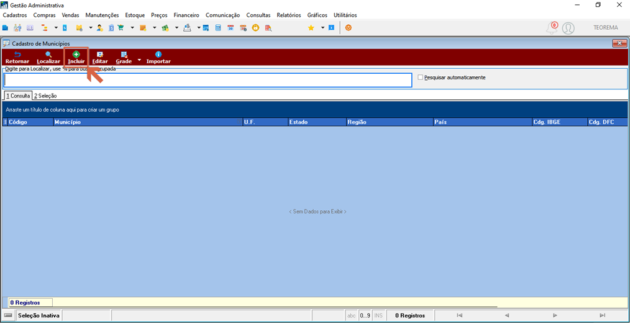This screenshot has height=323, width=630.
Task: Open the calculator toolbar icon
Action: pyautogui.click(x=218, y=28)
